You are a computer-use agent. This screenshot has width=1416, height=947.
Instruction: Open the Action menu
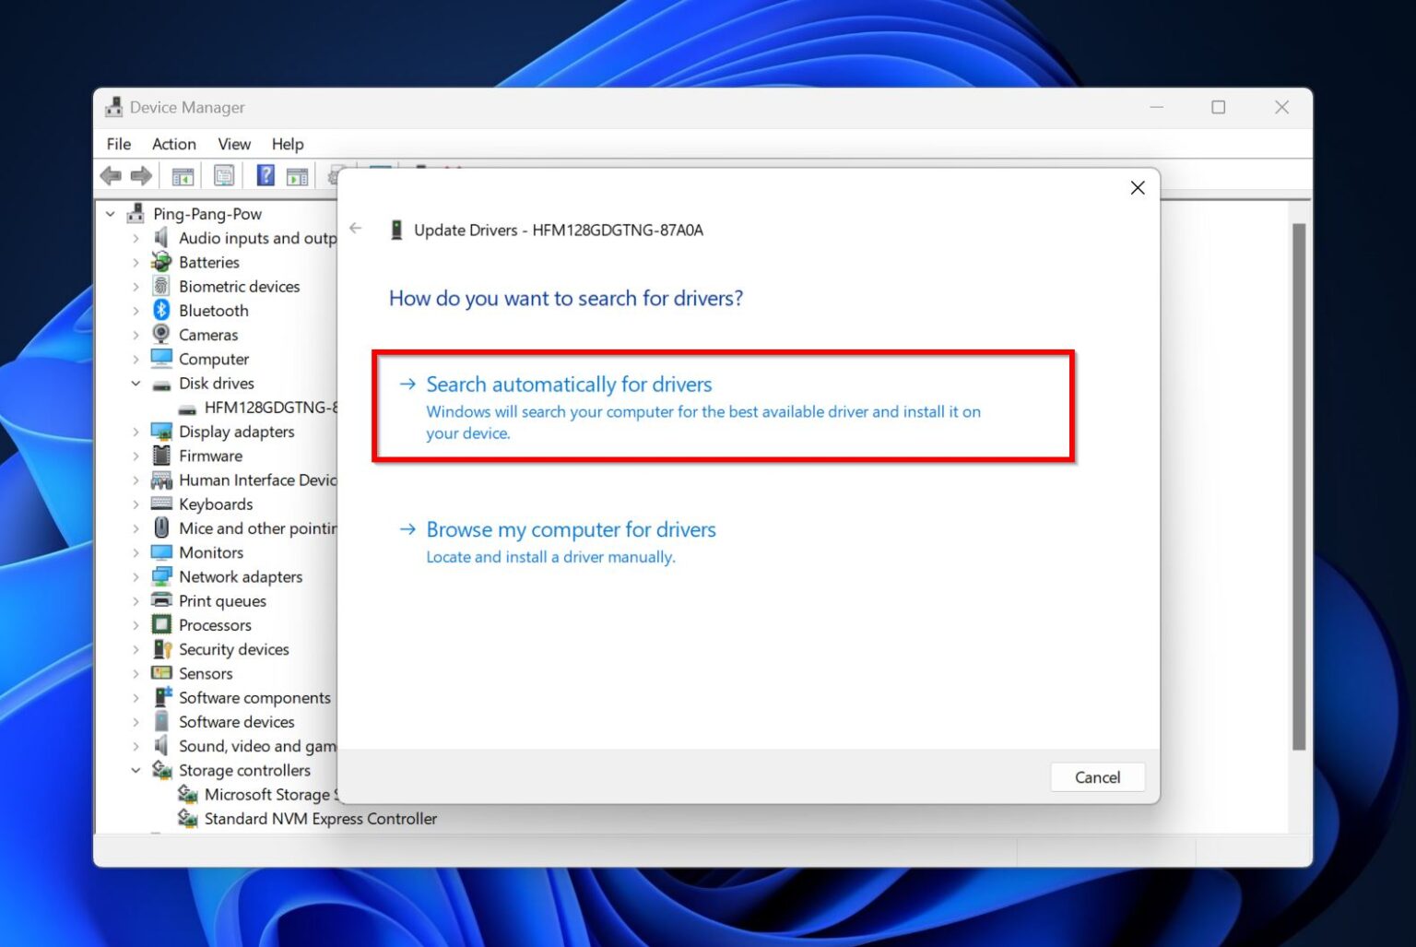click(173, 144)
